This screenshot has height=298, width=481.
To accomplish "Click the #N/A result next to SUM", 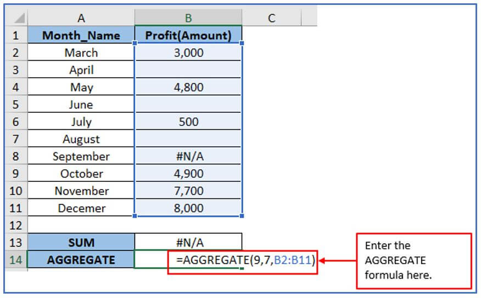I will [188, 242].
